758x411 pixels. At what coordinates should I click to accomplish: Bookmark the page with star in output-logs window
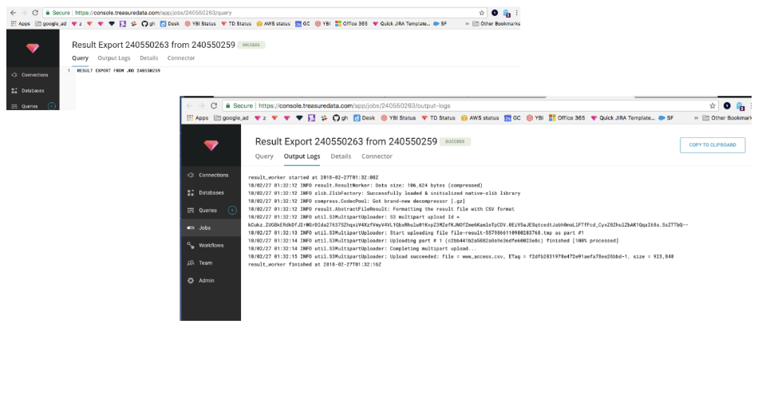coord(713,105)
